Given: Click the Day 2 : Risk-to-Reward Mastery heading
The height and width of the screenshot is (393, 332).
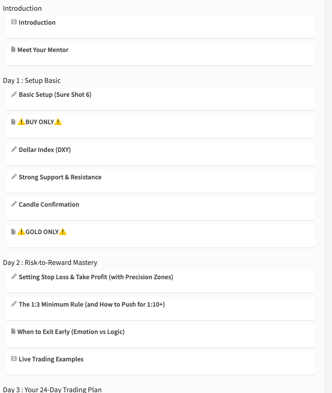Looking at the screenshot, I should pos(50,263).
